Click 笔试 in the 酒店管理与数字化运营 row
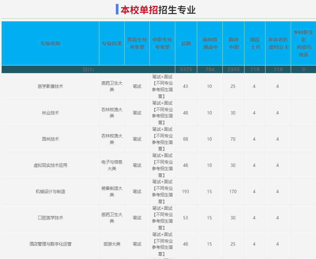Image resolution: width=316 pixels, height=259 pixels. pos(137,244)
